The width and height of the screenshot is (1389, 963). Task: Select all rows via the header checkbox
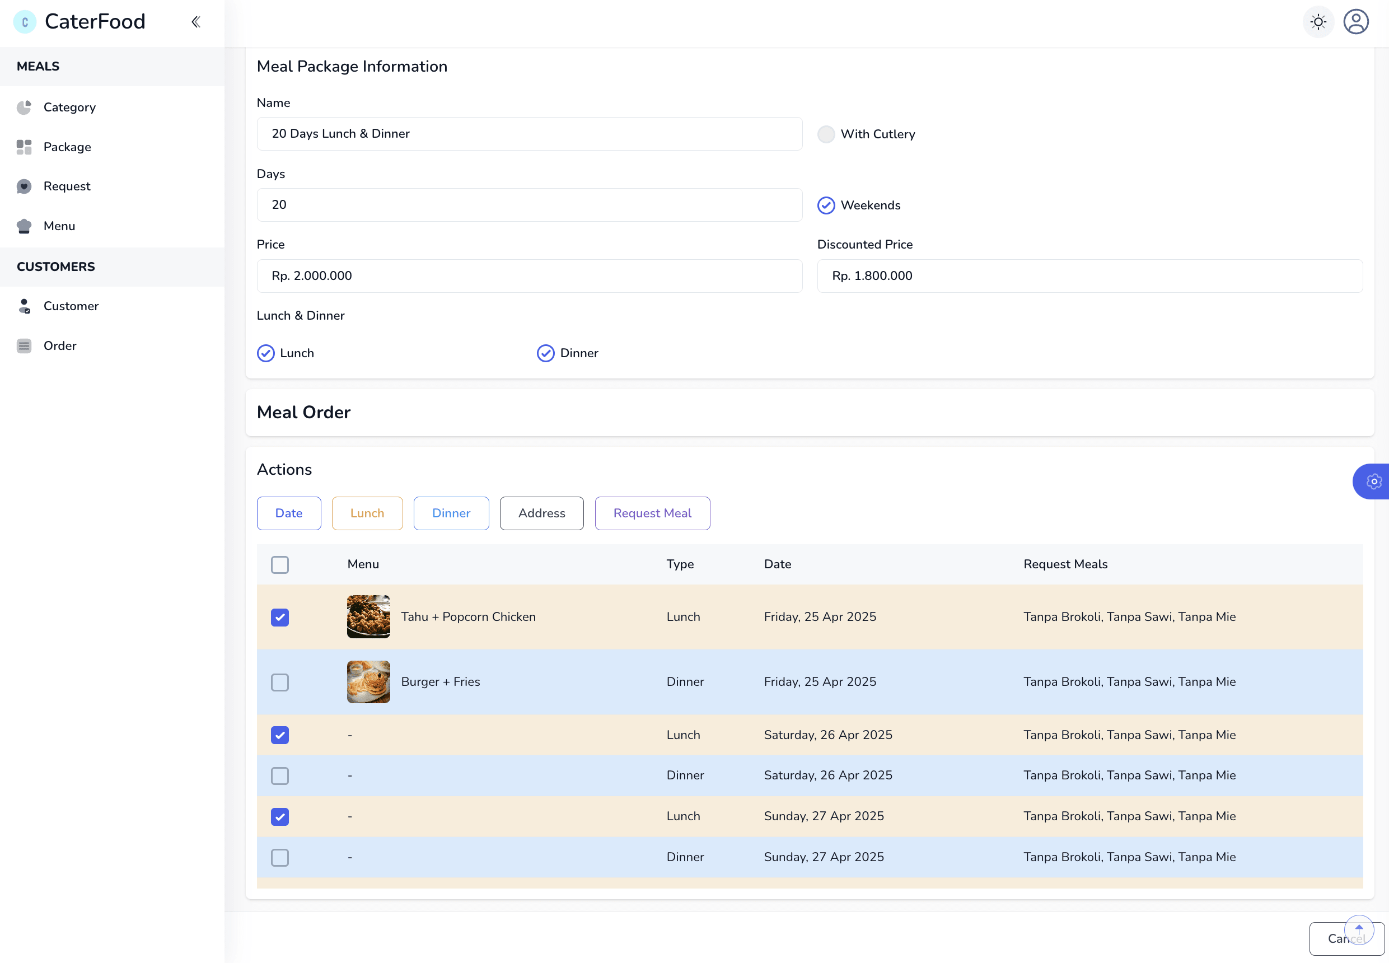tap(280, 565)
